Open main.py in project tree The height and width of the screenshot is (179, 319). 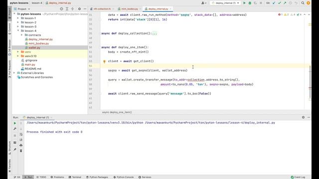30,65
